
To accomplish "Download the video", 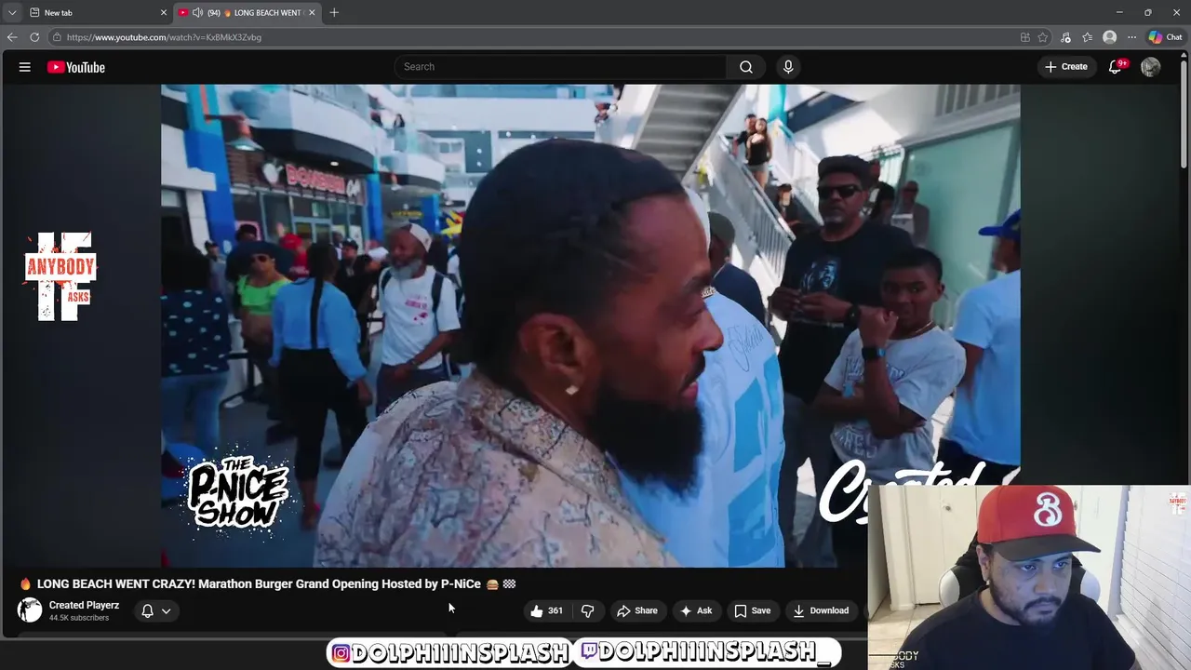I will coord(821,610).
